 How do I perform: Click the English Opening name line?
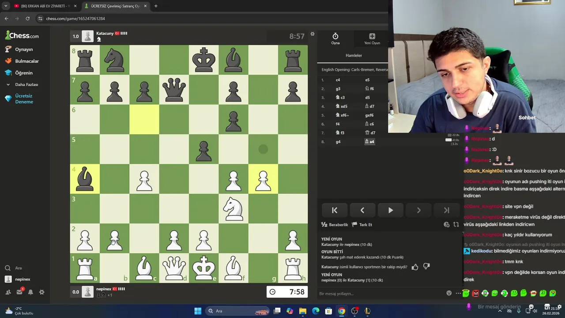(x=354, y=70)
